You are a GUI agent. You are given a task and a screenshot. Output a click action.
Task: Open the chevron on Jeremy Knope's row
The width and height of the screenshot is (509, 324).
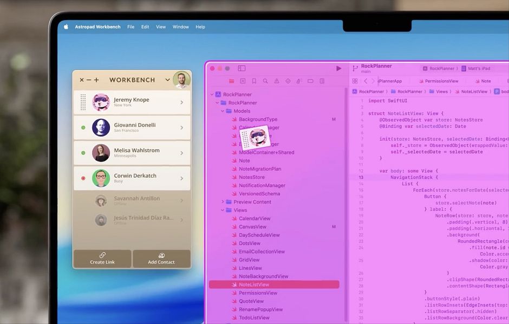click(182, 102)
